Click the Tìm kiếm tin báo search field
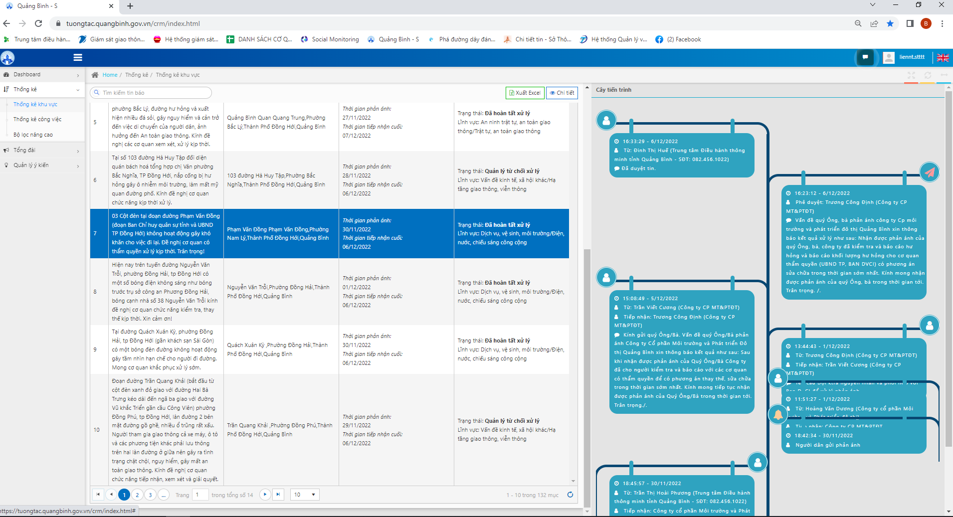953x517 pixels. click(151, 93)
